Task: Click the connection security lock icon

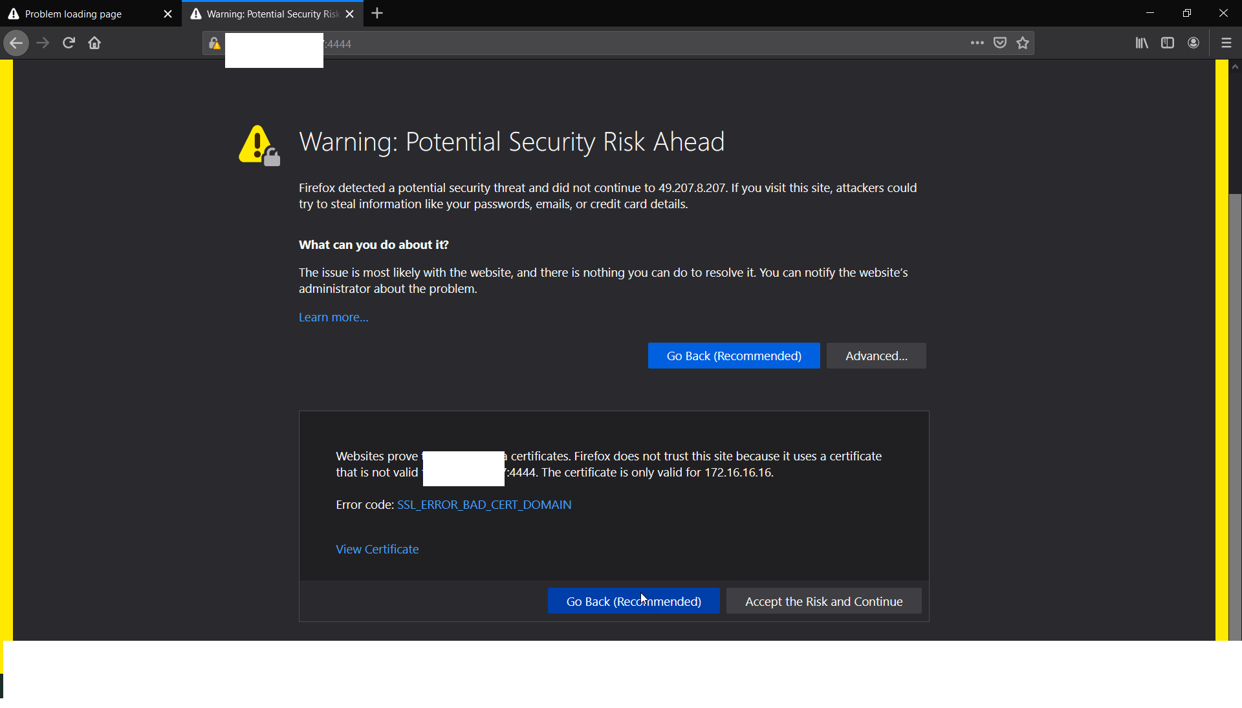Action: tap(214, 43)
